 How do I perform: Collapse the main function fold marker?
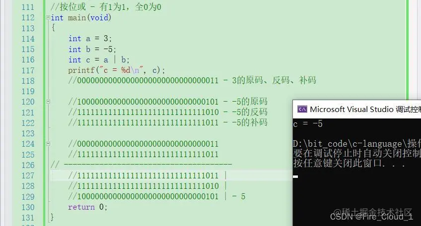click(48, 18)
